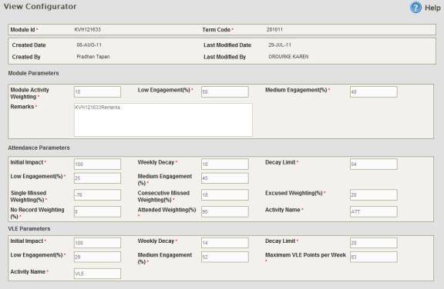Select the Attendance Decay Limit field
The width and height of the screenshot is (444, 289).
(374, 164)
